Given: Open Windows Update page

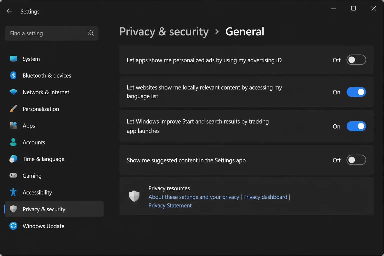Looking at the screenshot, I should (54, 226).
